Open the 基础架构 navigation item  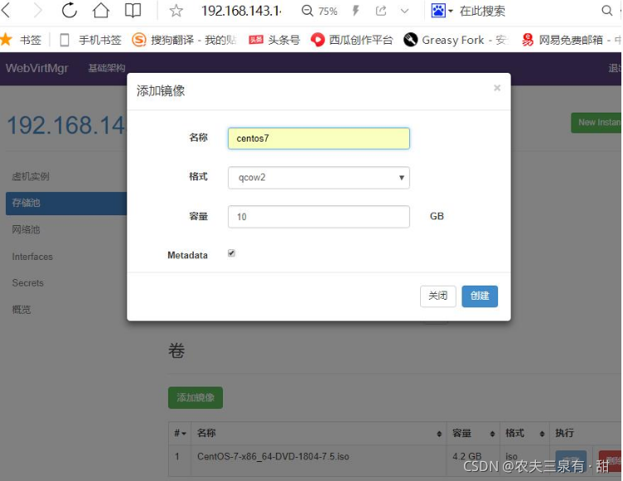pos(107,69)
